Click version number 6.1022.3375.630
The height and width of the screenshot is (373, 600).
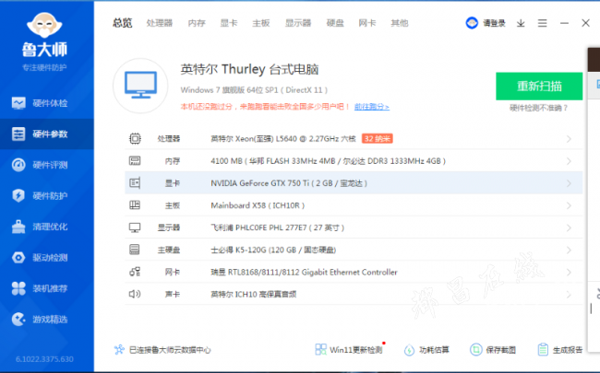tap(44, 359)
